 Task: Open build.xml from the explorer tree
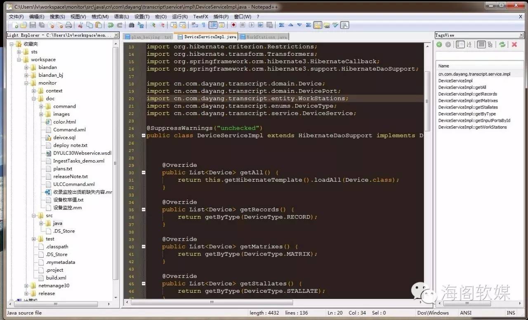click(56, 278)
